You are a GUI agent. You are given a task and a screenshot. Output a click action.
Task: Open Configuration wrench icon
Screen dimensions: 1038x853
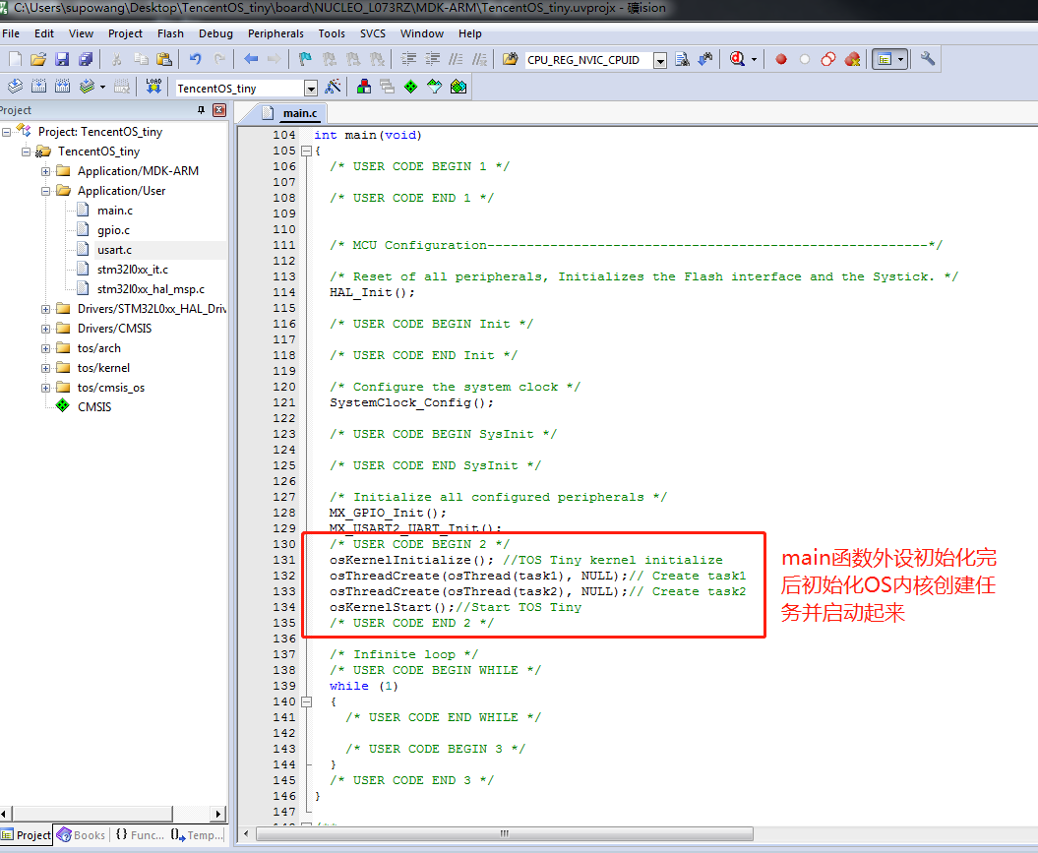click(x=928, y=59)
